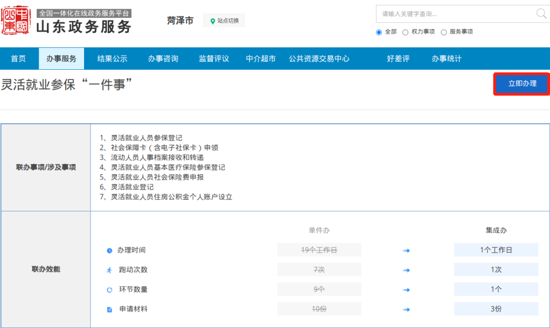Select the 服务事项 radio button

click(444, 32)
